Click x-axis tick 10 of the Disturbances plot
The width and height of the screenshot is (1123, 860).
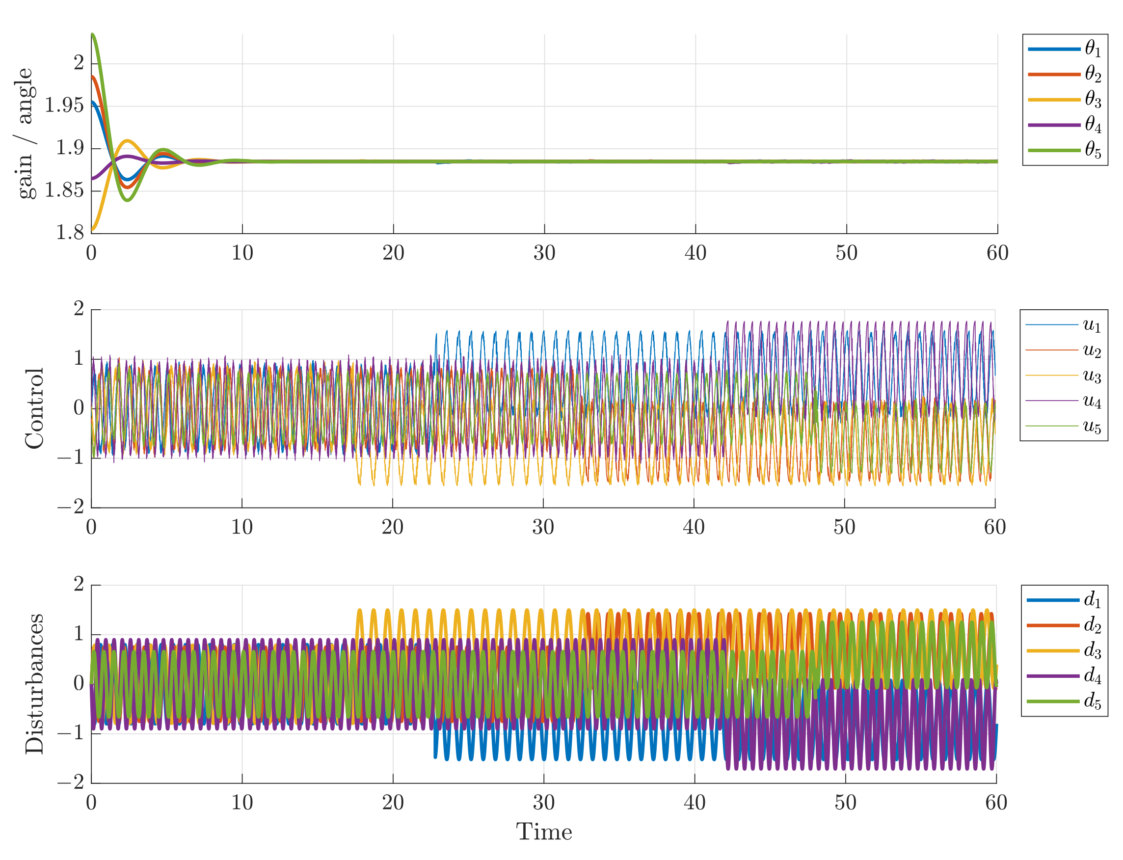pyautogui.click(x=242, y=803)
